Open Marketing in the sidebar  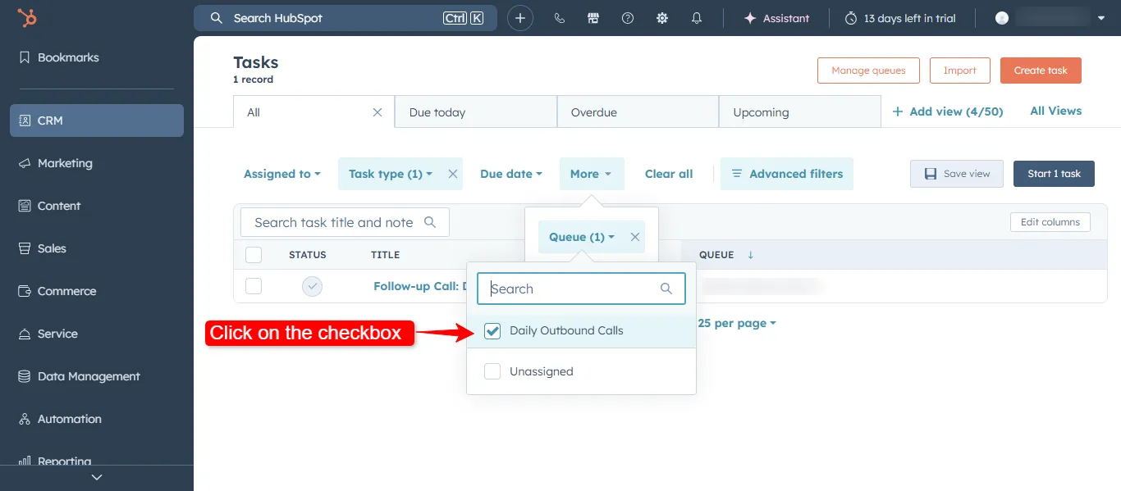click(97, 163)
